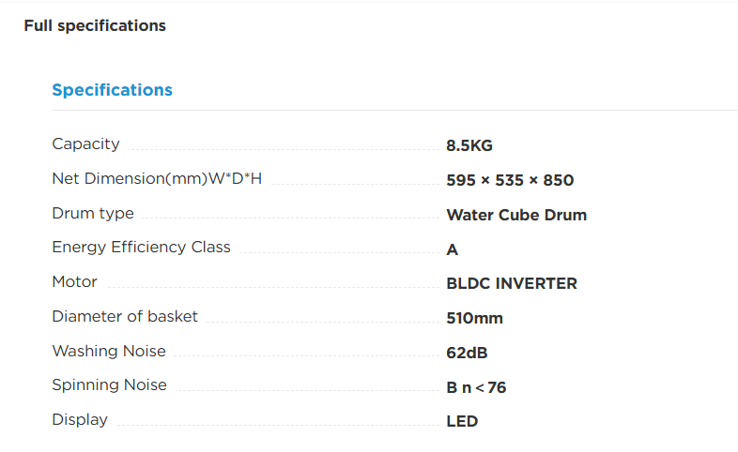The height and width of the screenshot is (452, 738).
Task: Select the 595 × 535 × 850 value
Action: click(510, 180)
